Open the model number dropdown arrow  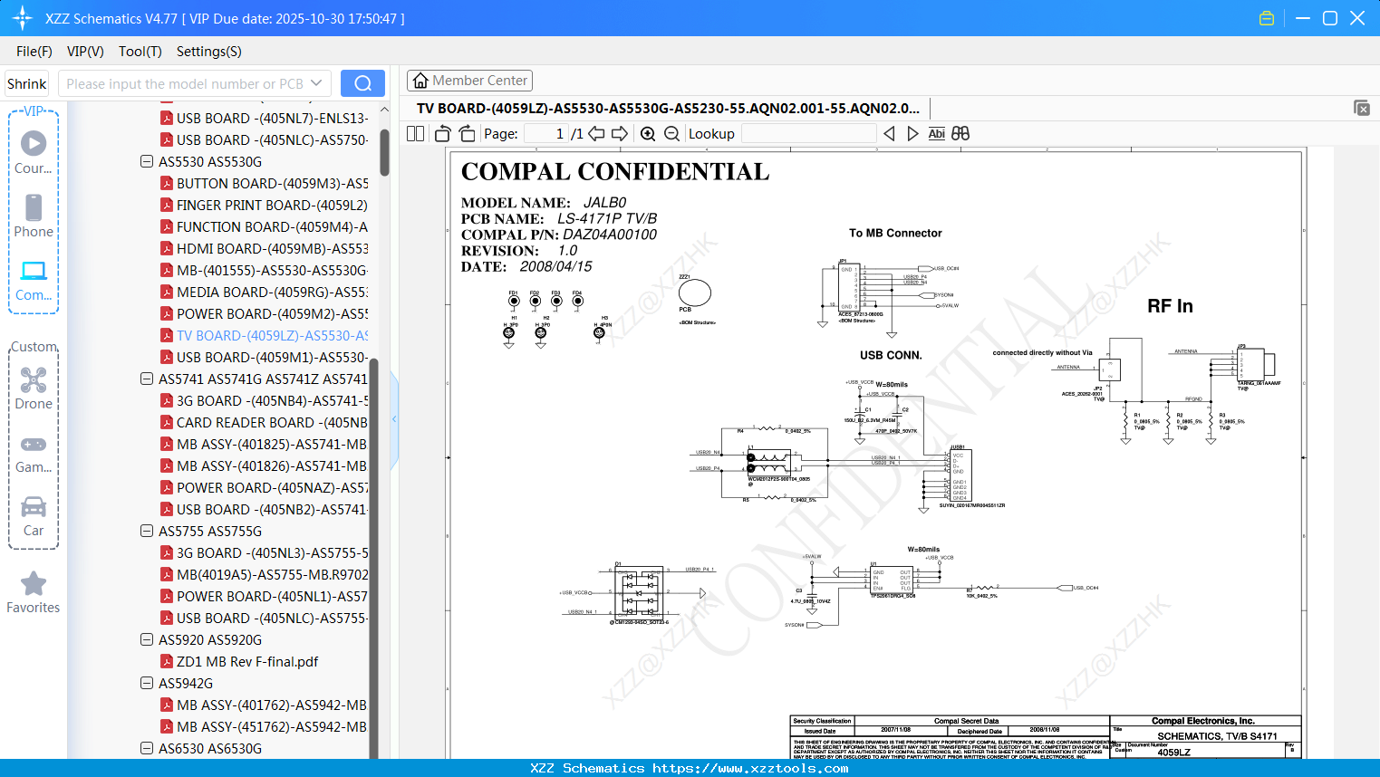click(316, 83)
